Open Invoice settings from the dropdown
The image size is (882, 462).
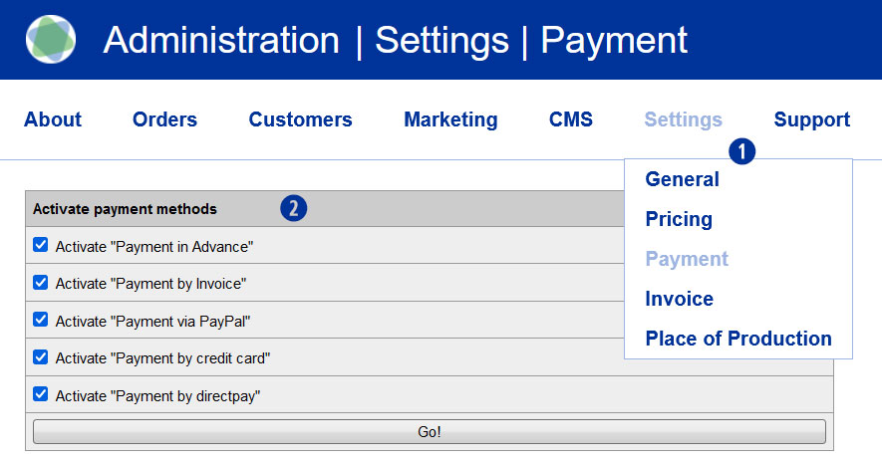[x=679, y=299]
